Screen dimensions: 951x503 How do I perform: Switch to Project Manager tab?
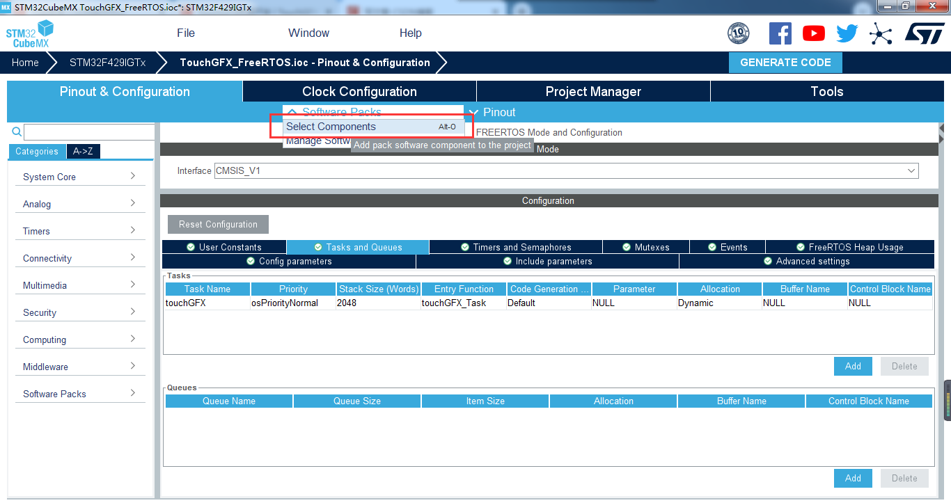(x=593, y=91)
